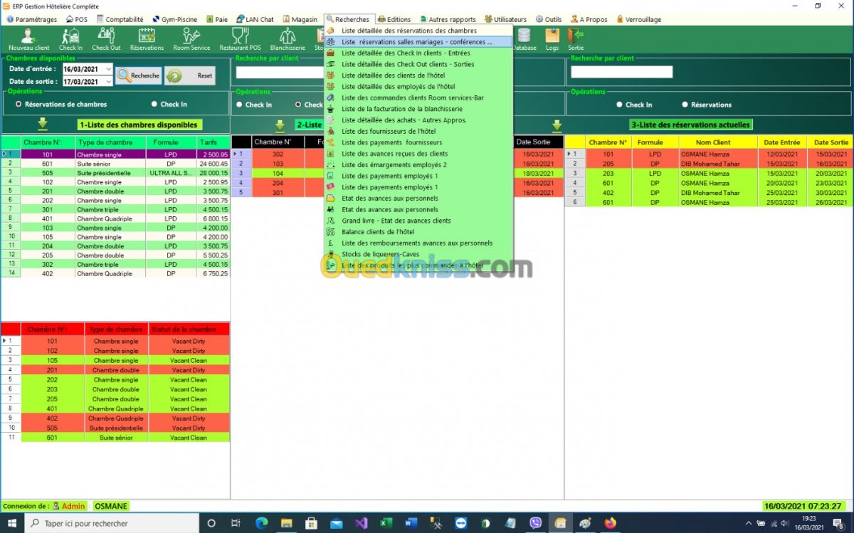This screenshot has height=533, width=854.
Task: Select 'Balance clients de l'hôtel' menu entry
Action: tap(418, 232)
